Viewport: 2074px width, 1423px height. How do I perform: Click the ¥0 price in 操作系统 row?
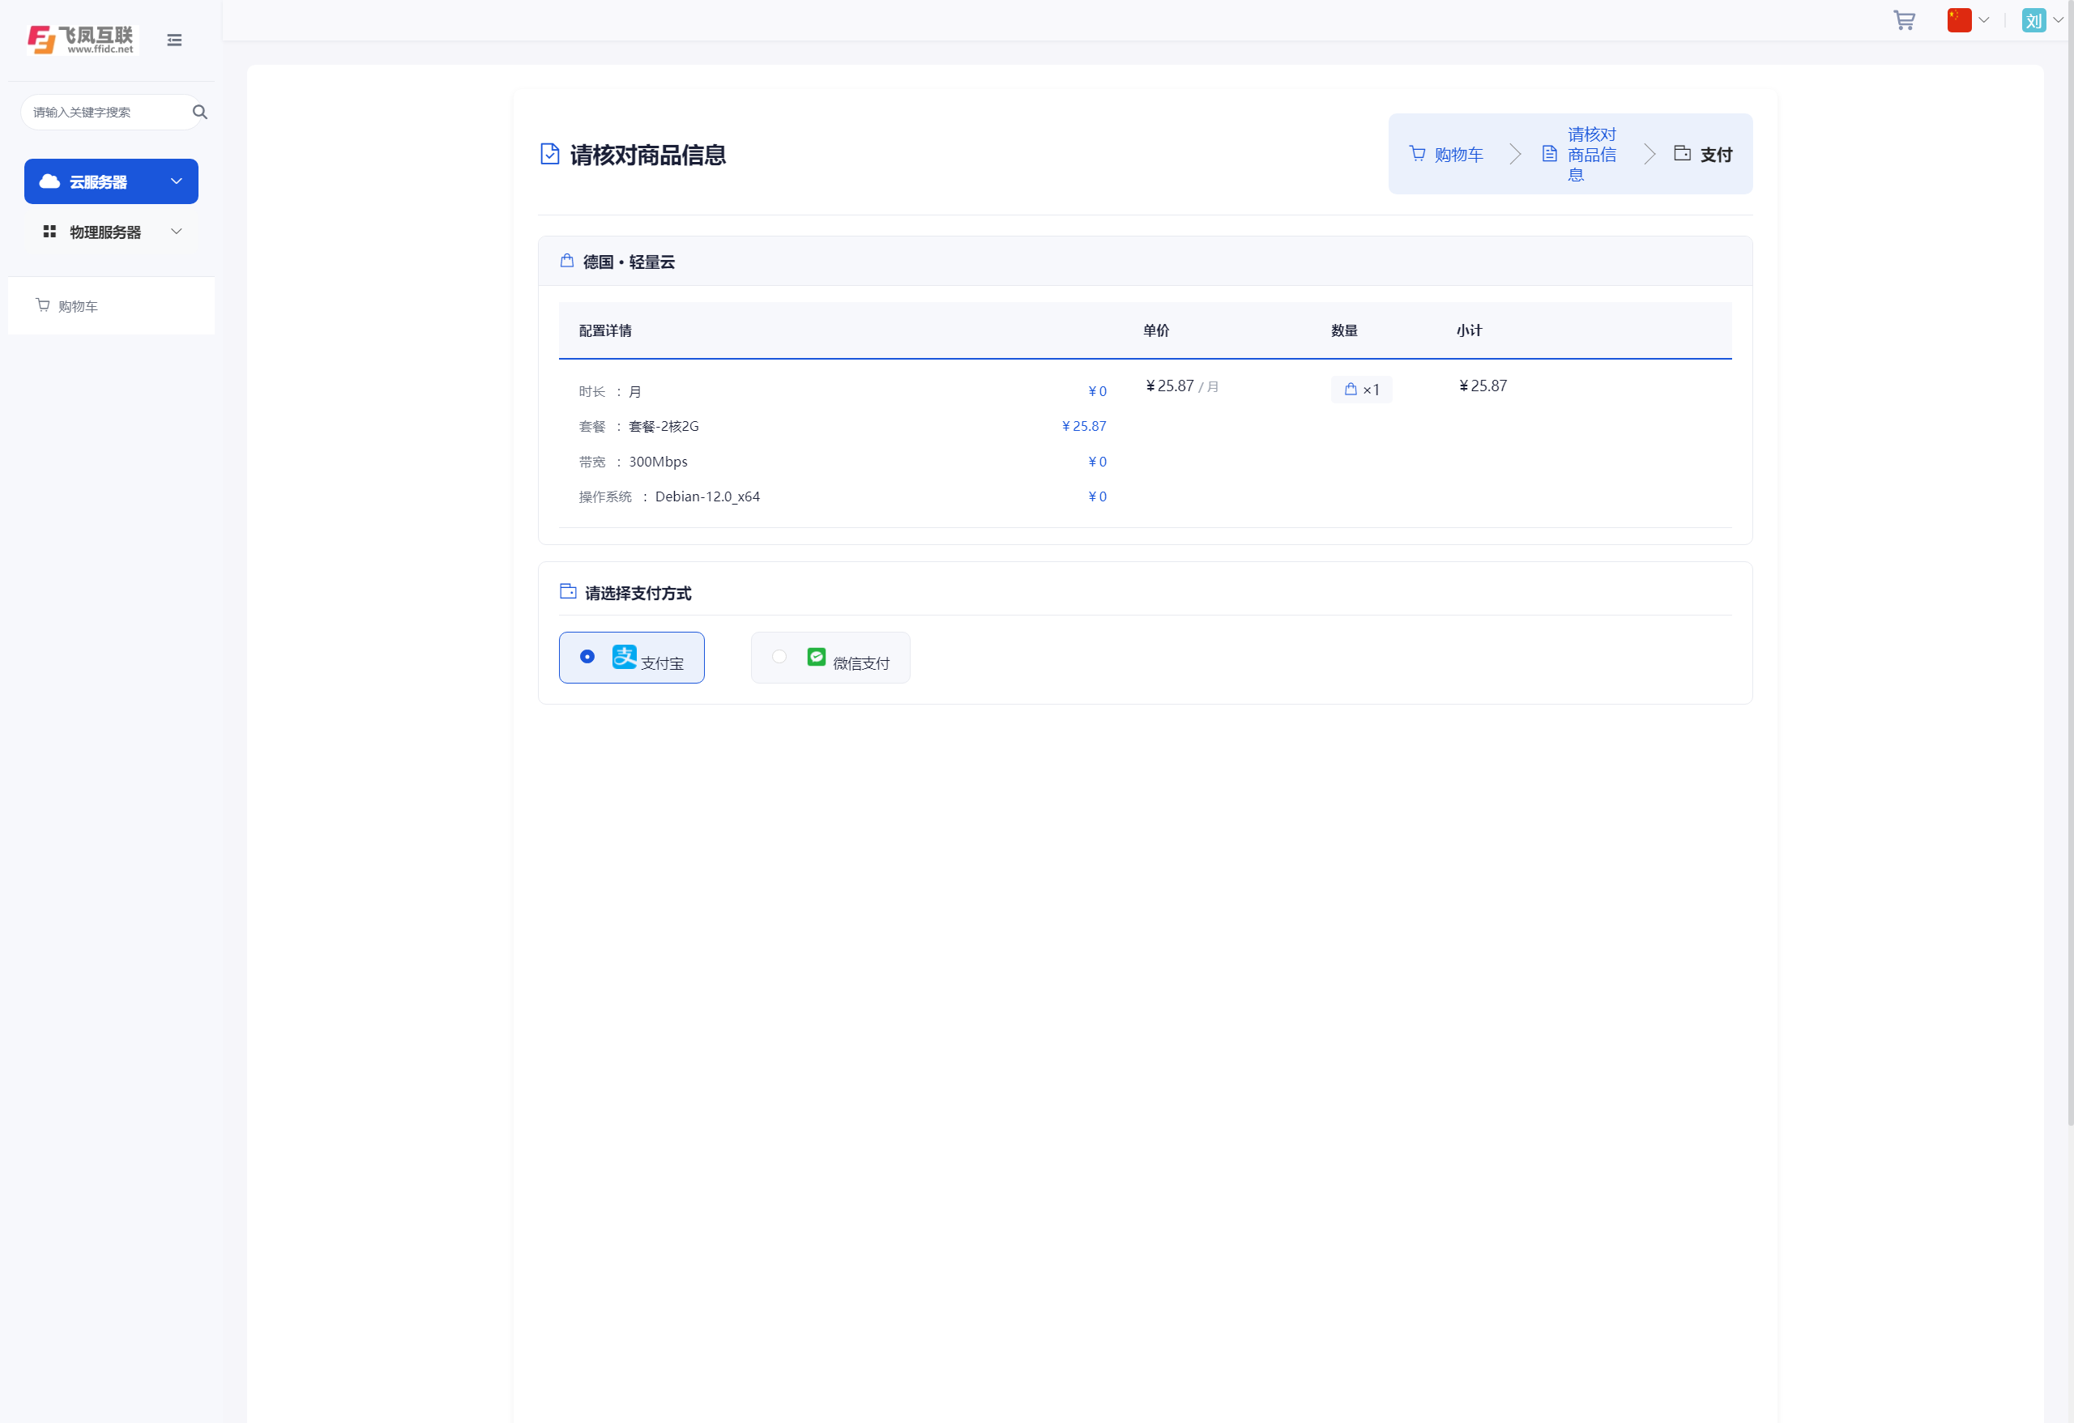coord(1098,497)
